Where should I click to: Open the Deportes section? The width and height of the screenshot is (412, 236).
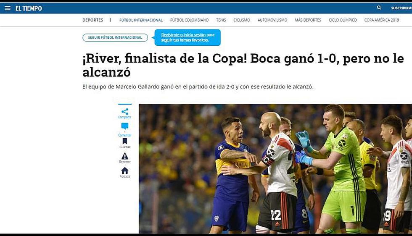[x=93, y=20]
